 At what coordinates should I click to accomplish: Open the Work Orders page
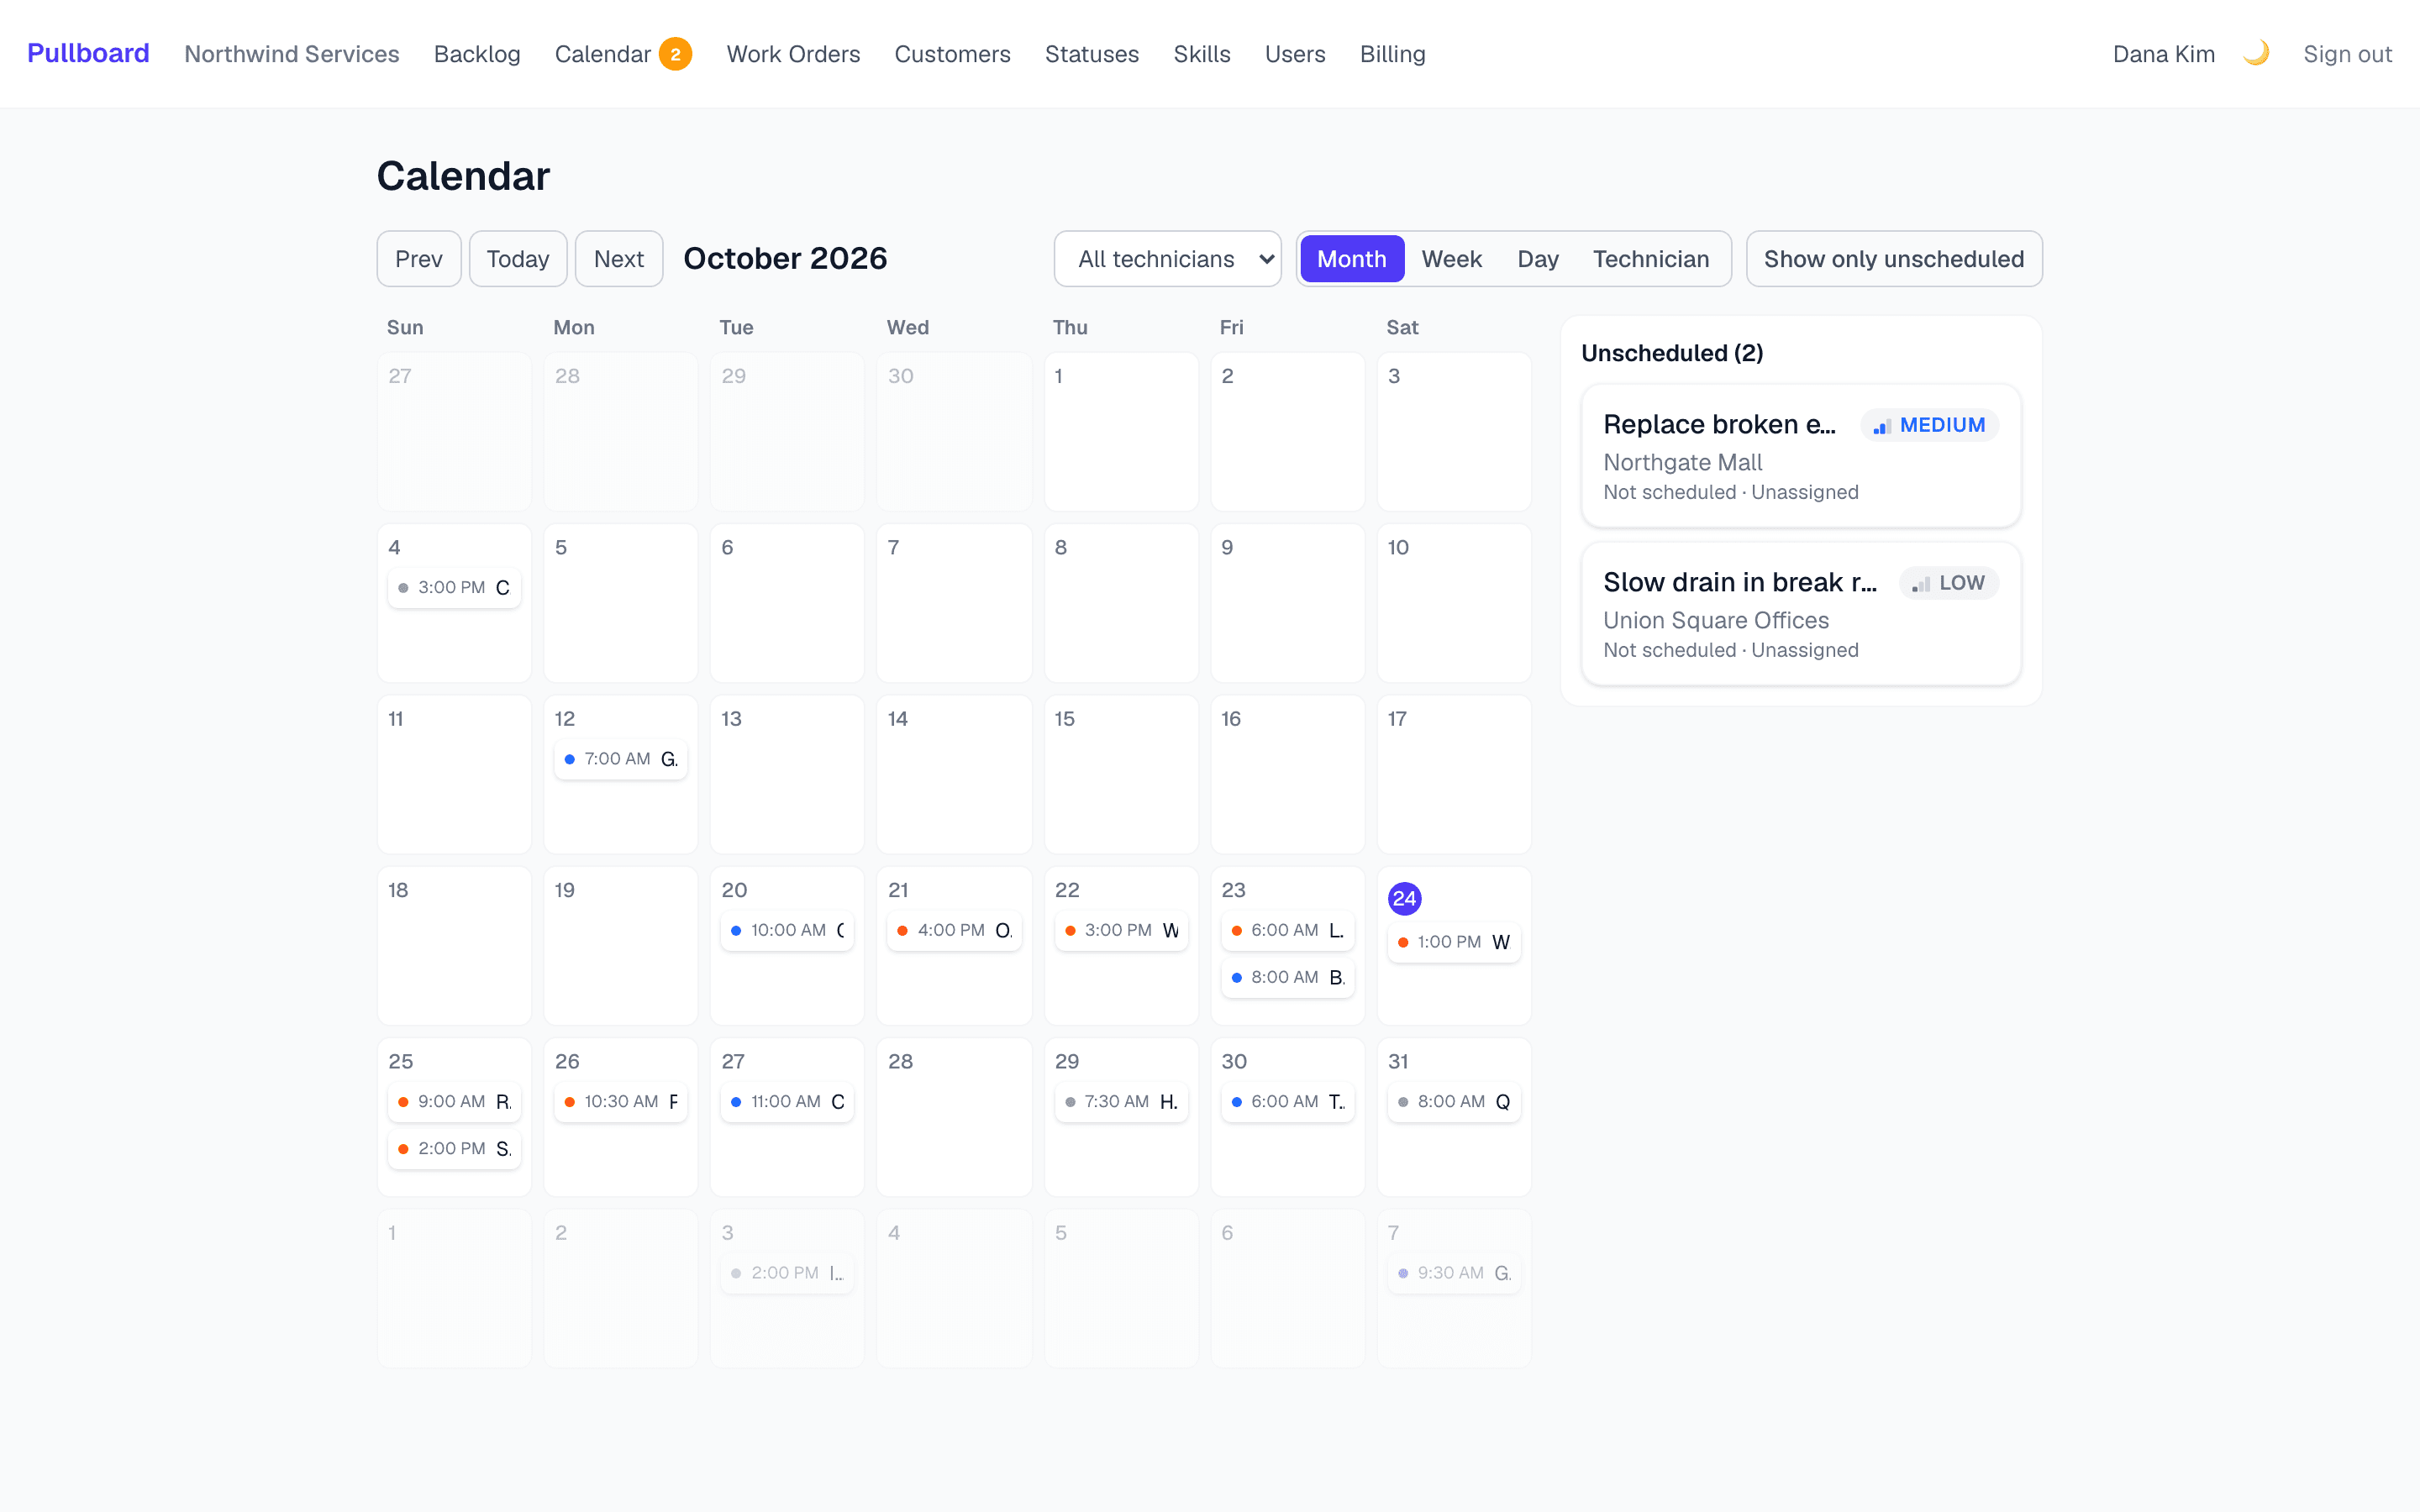[x=793, y=54]
